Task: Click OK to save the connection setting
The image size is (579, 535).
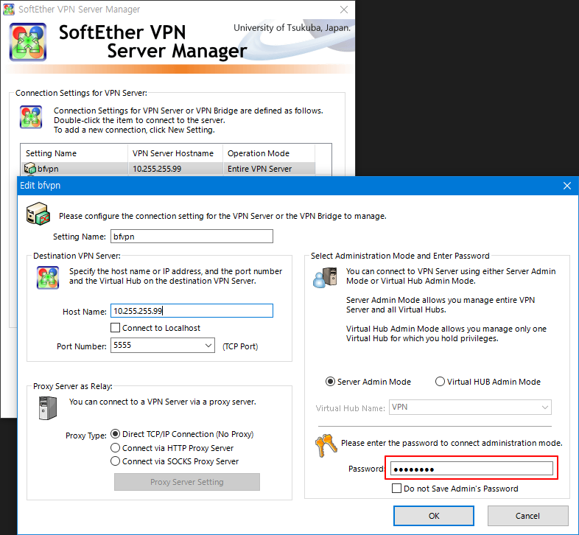Action: (x=434, y=516)
